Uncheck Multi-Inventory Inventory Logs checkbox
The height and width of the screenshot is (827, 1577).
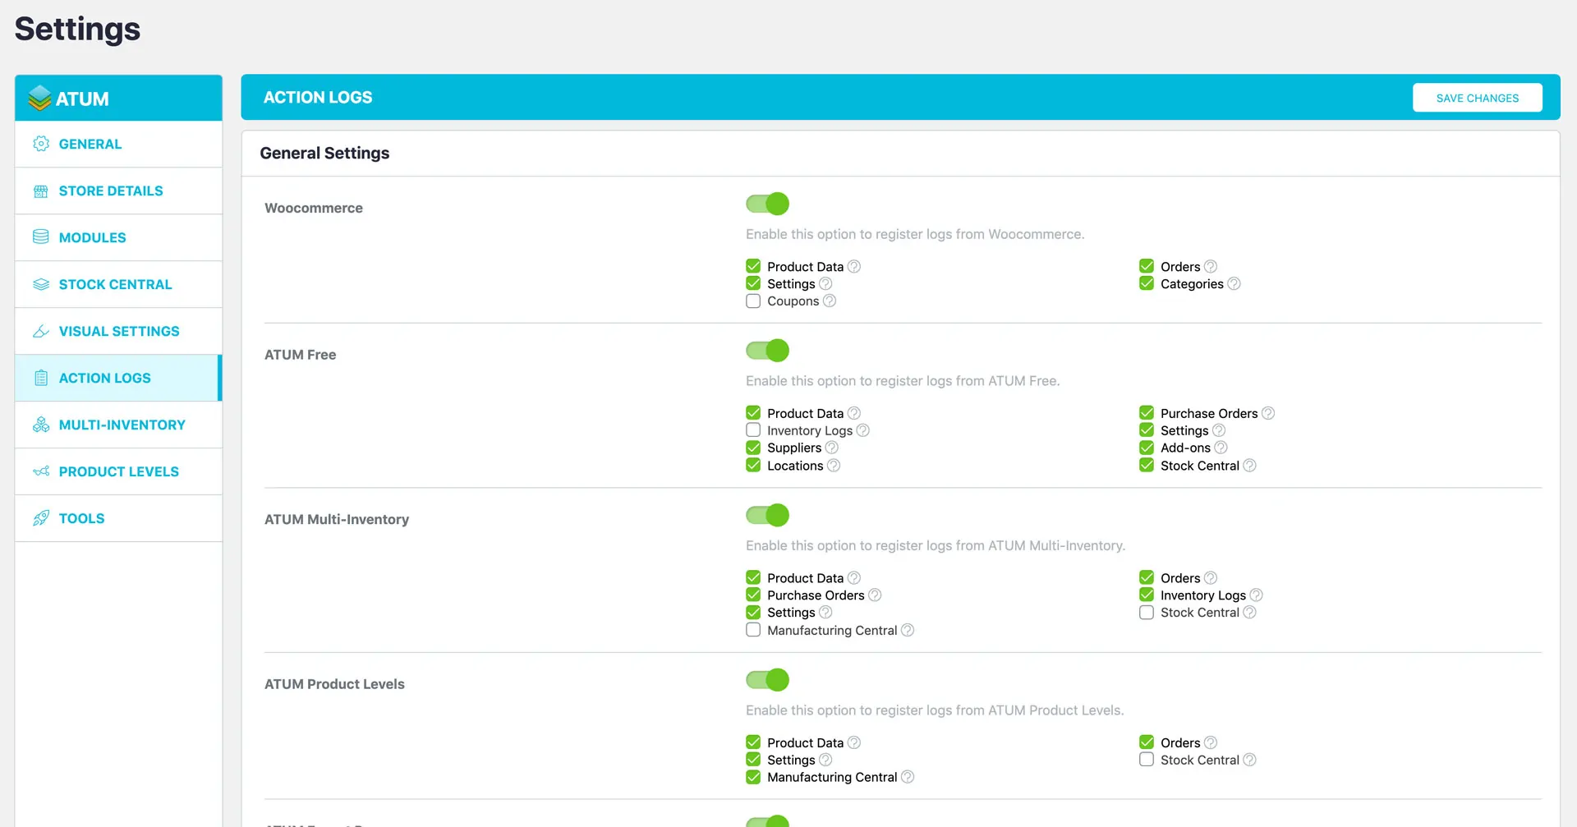[x=1147, y=595]
